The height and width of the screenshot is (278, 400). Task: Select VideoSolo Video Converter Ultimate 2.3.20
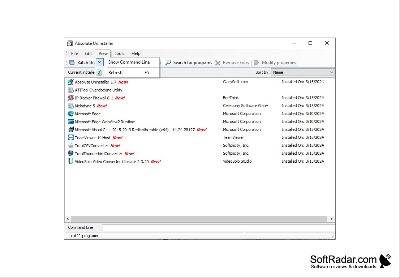pos(112,162)
